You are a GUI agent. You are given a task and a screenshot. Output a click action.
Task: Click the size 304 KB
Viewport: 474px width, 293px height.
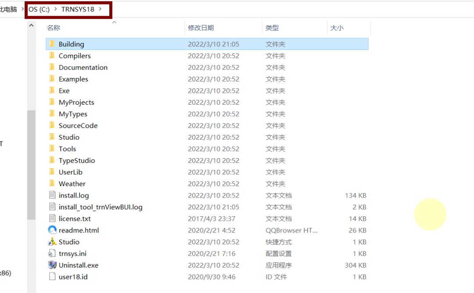355,265
